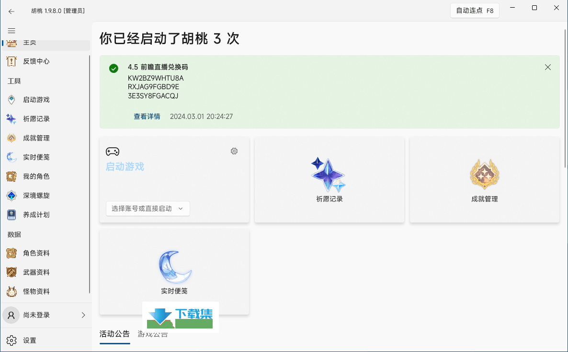
Task: Click redeem code RXJAG9FGBD9E
Action: [154, 87]
